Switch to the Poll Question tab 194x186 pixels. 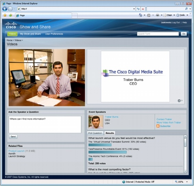point(95,133)
